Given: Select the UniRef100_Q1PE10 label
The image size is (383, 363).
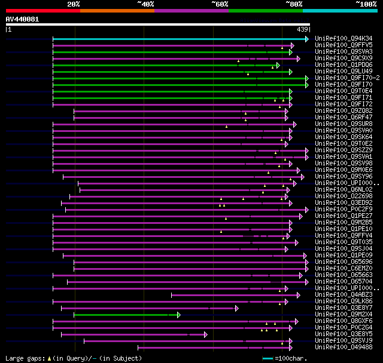Looking at the screenshot, I should (344, 229).
